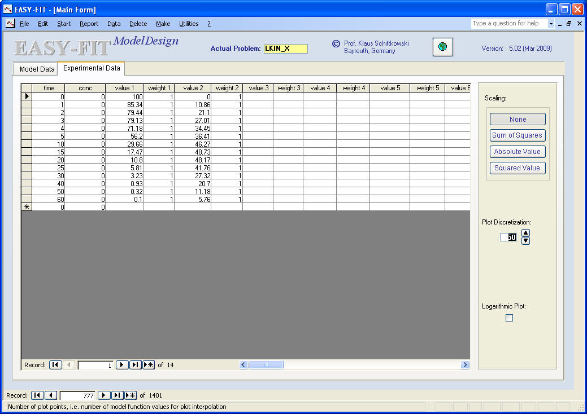587x414 pixels.
Task: Add new record in data grid navigator
Action: (149, 365)
